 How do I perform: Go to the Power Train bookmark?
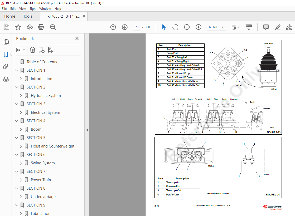[41, 180]
